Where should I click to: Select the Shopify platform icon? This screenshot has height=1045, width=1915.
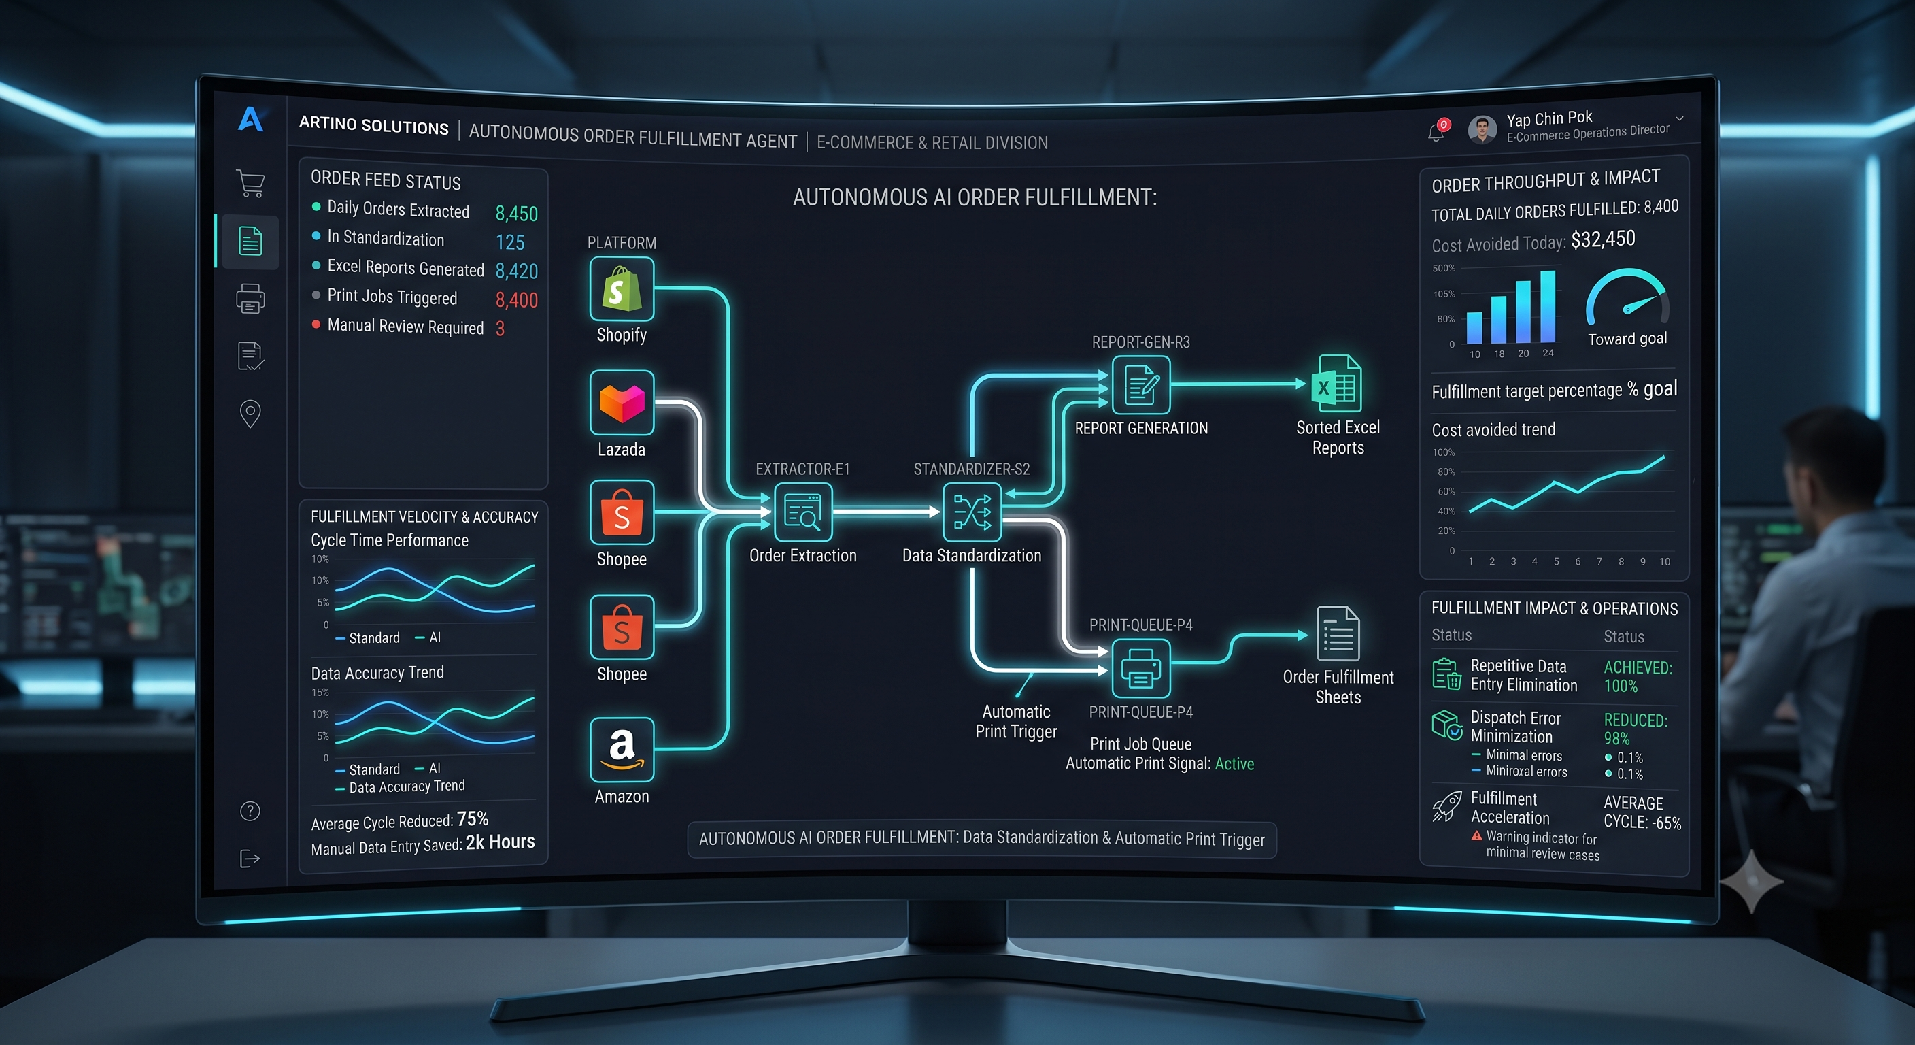click(x=622, y=288)
